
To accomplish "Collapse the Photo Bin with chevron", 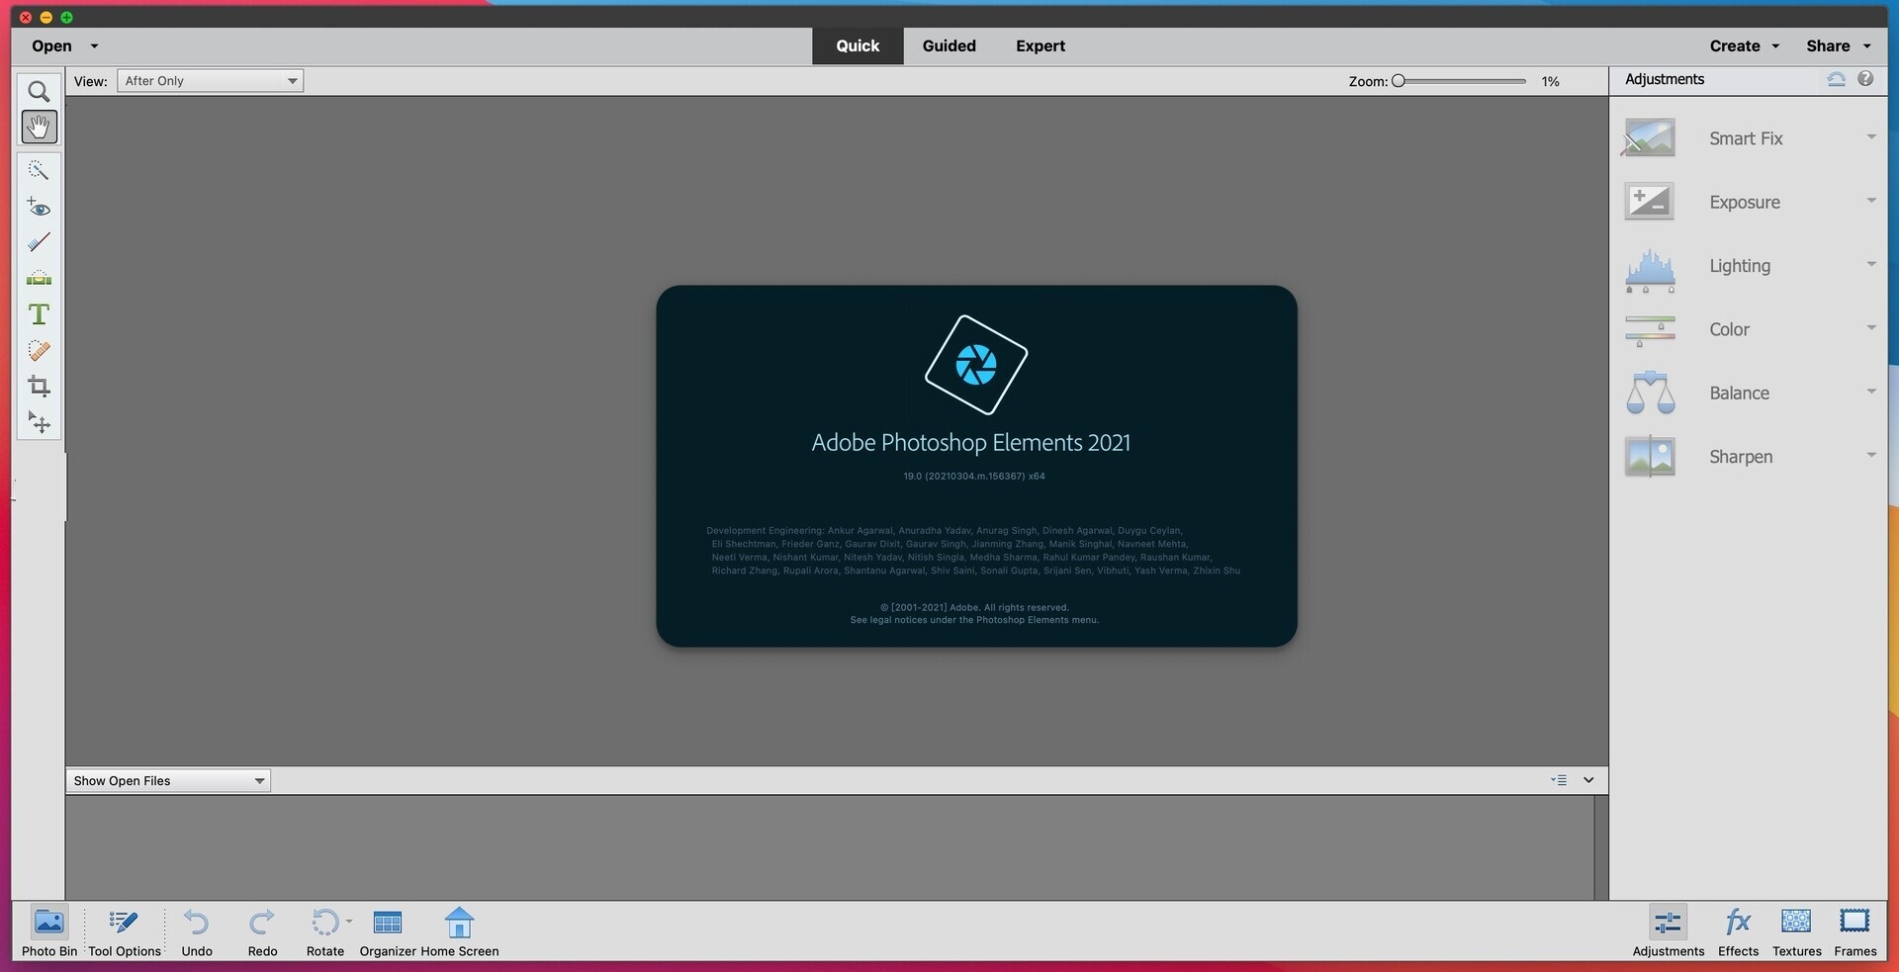I will 1588,780.
